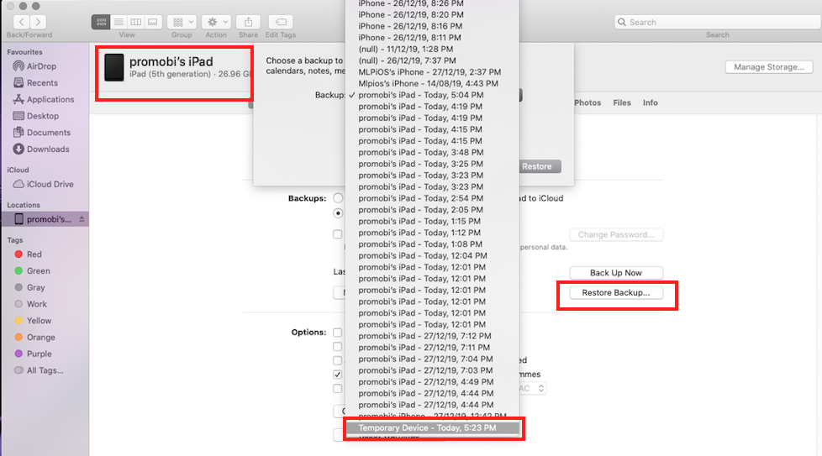Go forward with the Forward arrow
Screen dimensions: 822x456
click(38, 22)
